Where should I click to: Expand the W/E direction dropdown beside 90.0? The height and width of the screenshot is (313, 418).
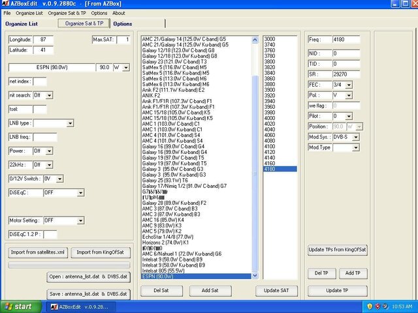pyautogui.click(x=126, y=68)
